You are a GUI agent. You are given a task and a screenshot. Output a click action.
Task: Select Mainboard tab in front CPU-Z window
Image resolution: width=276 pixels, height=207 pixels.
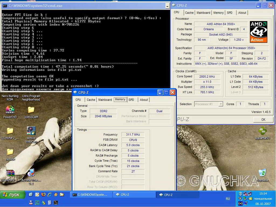pyautogui.click(x=105, y=100)
